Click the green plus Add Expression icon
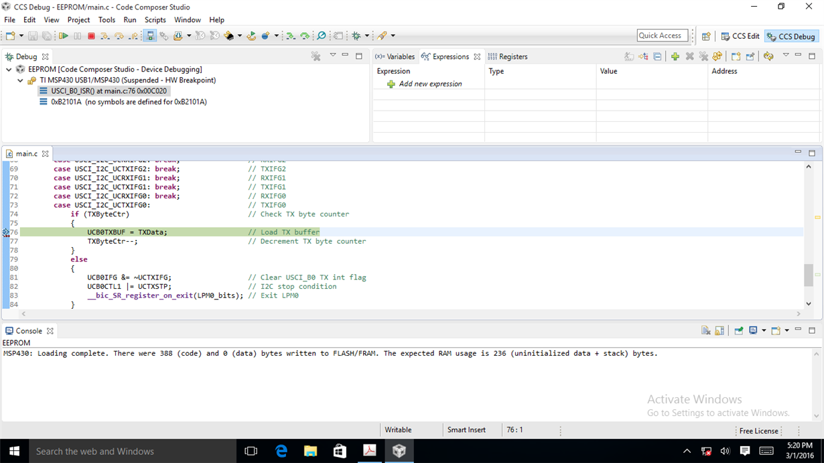 click(675, 56)
